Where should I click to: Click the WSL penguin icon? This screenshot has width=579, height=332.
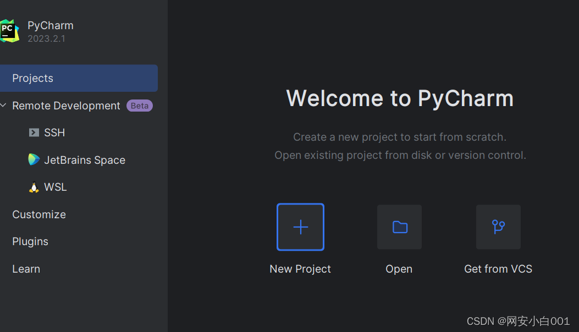[x=34, y=187]
